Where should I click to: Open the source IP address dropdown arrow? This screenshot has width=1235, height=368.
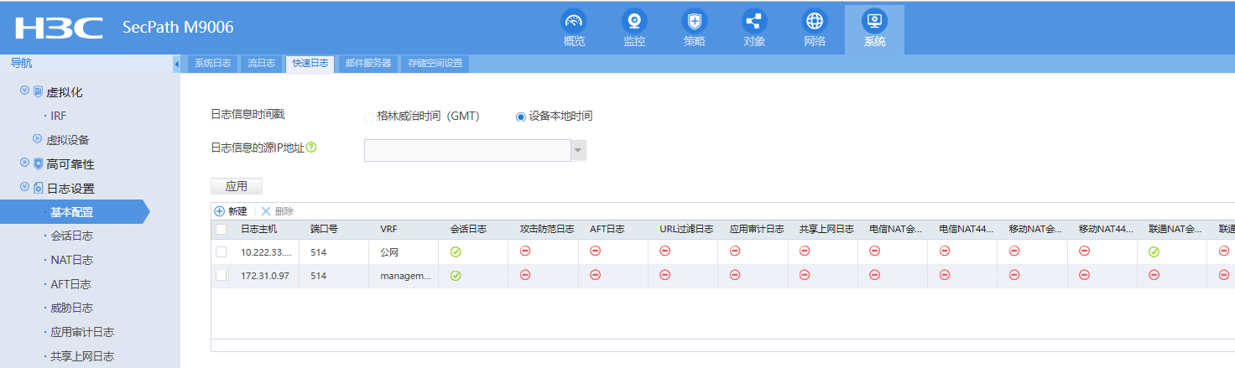pyautogui.click(x=578, y=150)
